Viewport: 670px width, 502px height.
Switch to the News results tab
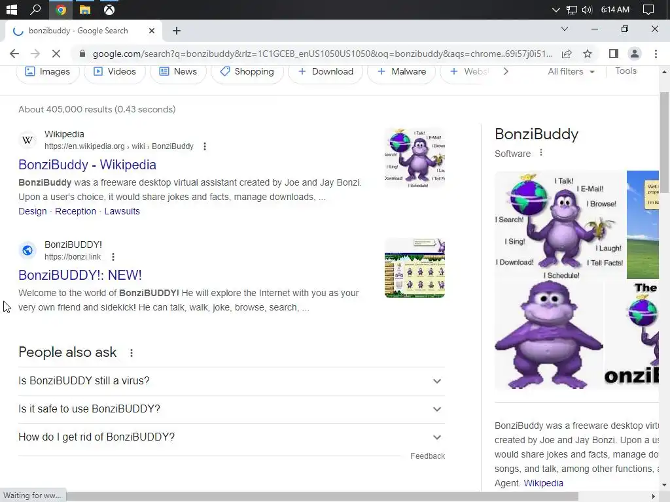click(178, 72)
